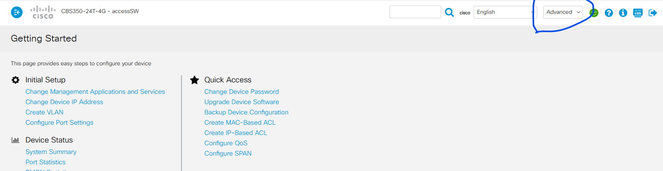Click the green Cisco smiley status icon

pyautogui.click(x=594, y=13)
